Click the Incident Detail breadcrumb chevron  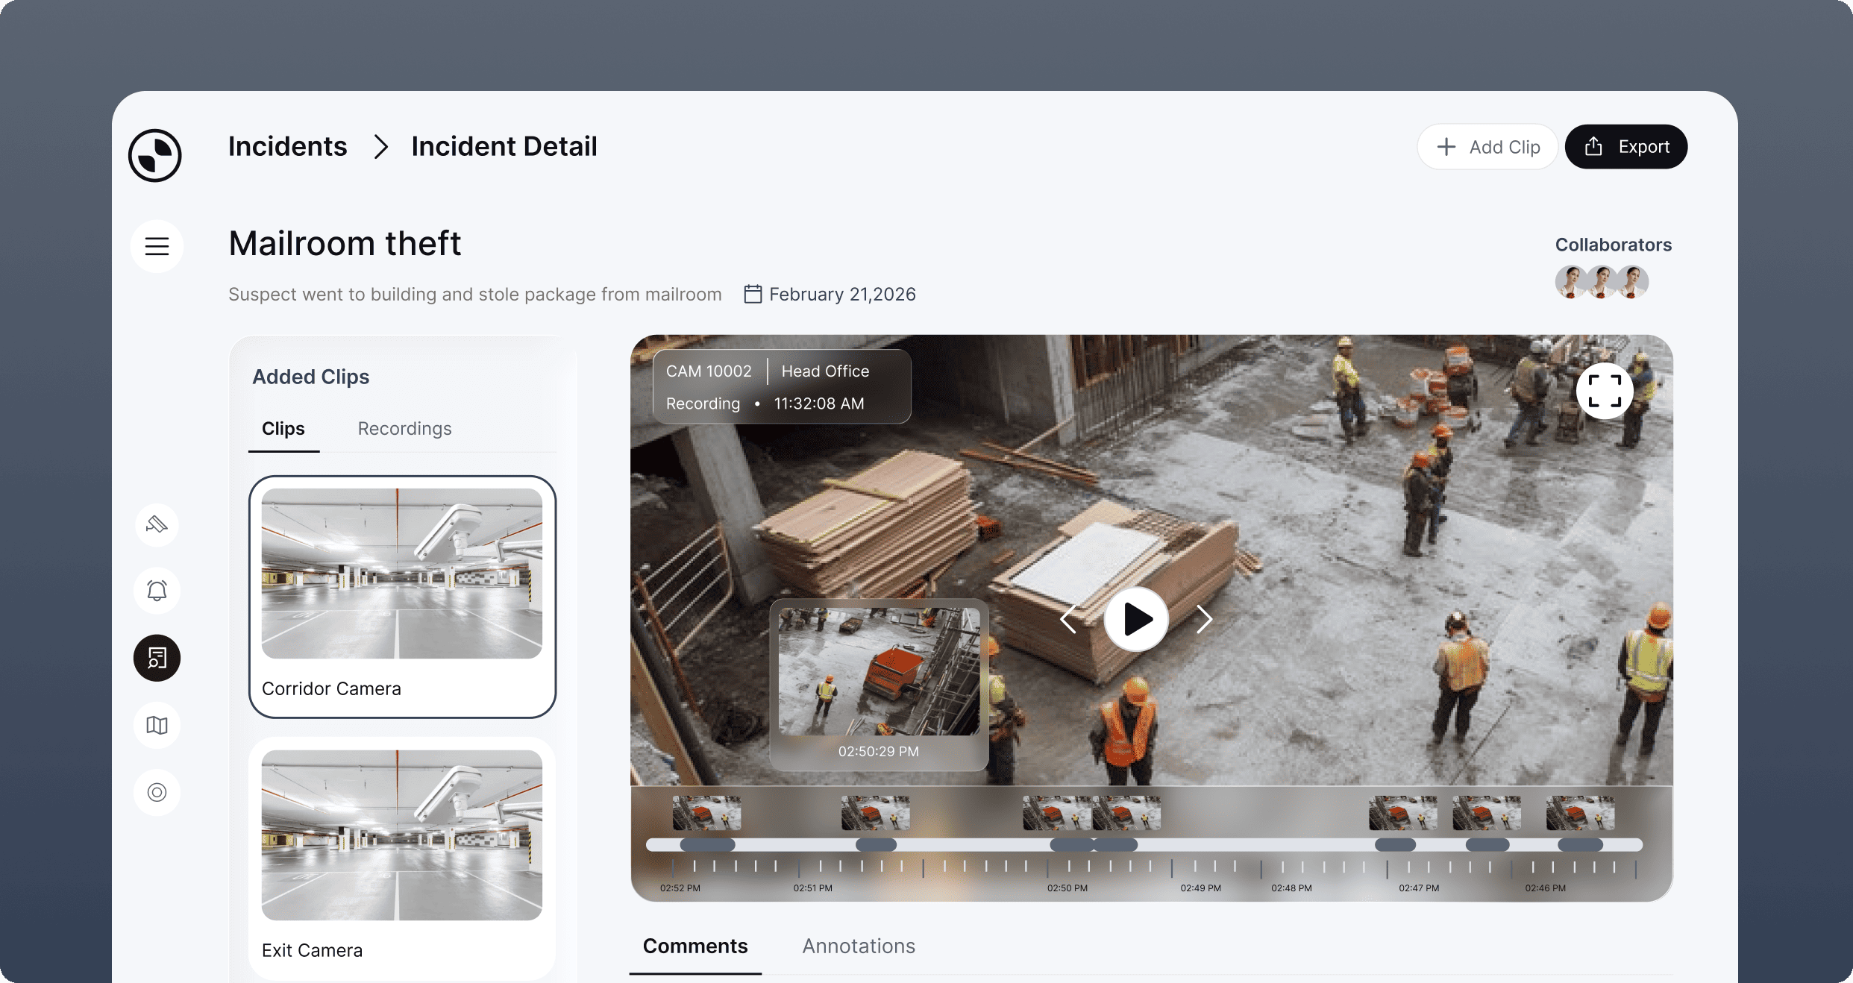click(x=380, y=147)
